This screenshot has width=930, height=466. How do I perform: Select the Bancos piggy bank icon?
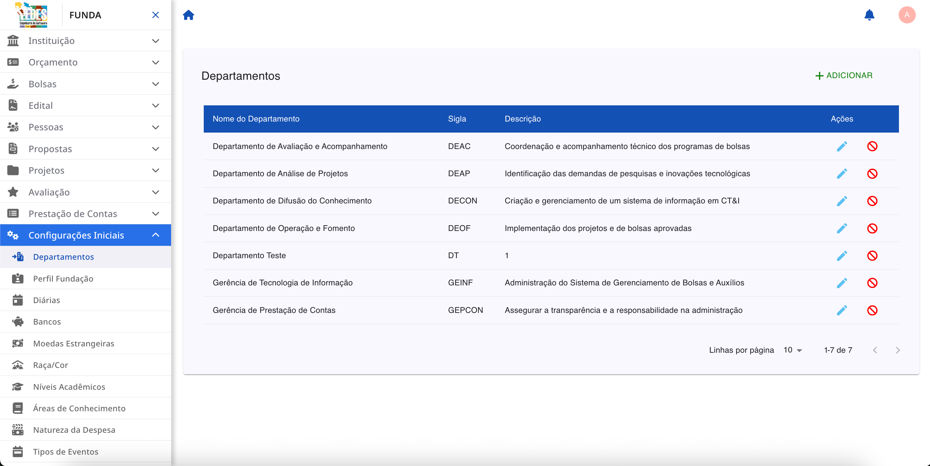pos(17,321)
